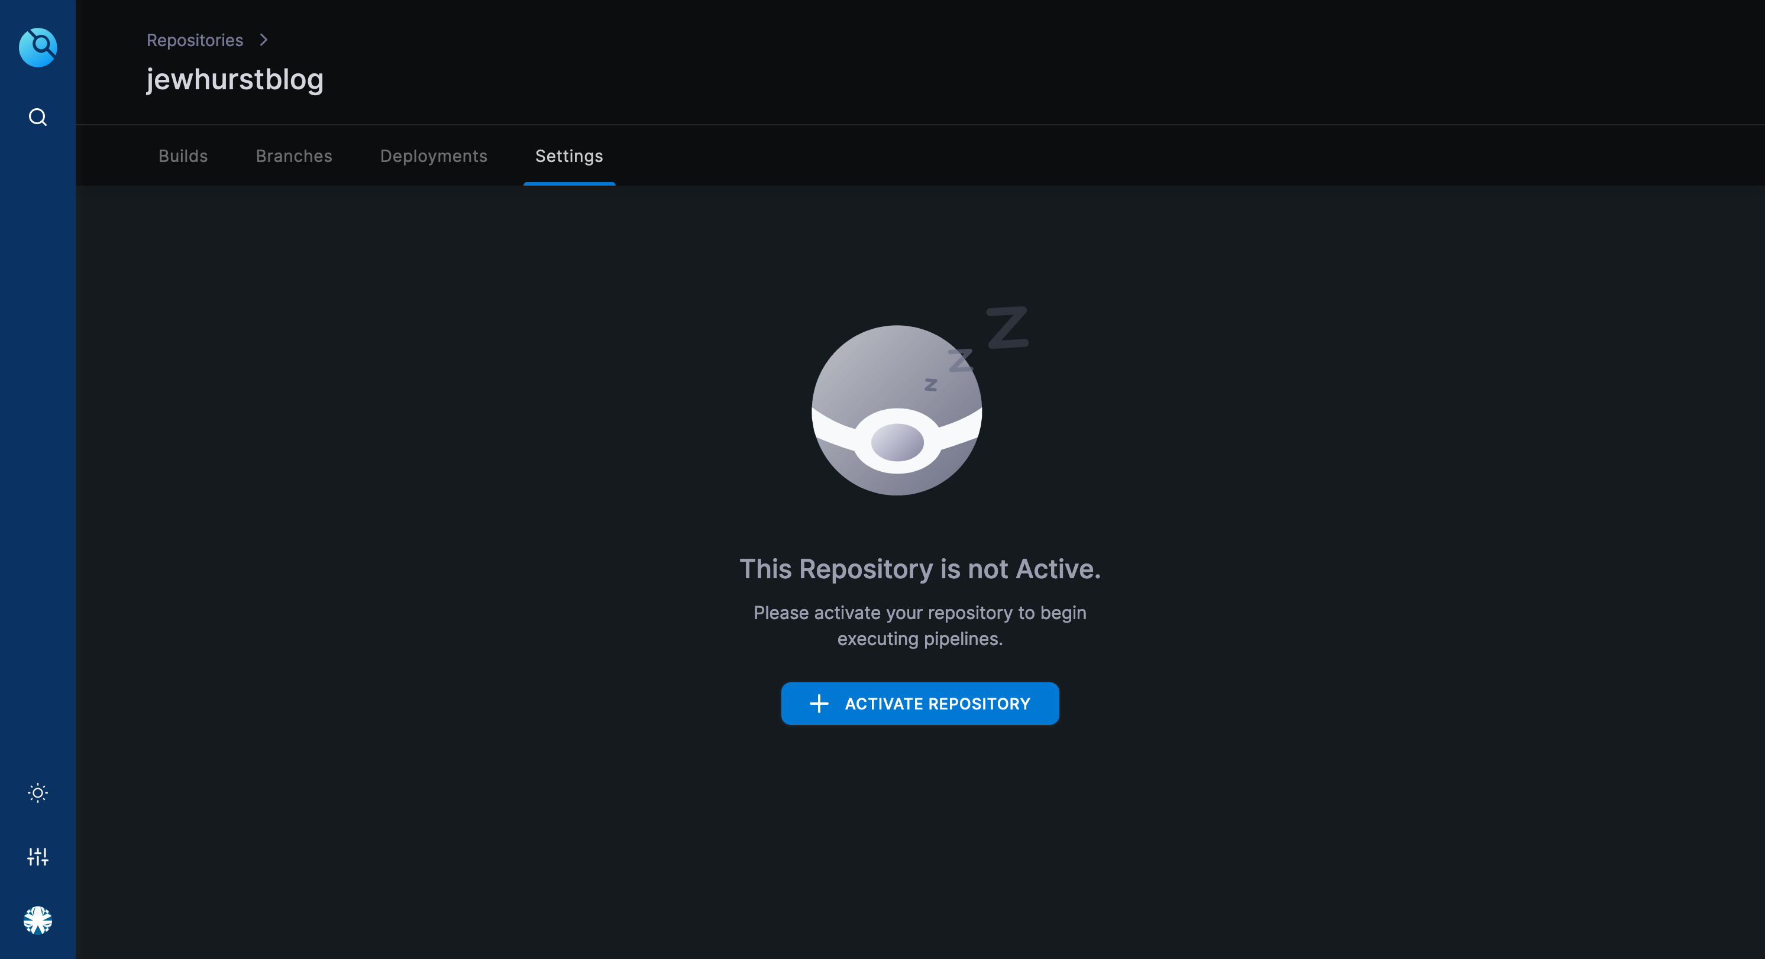The height and width of the screenshot is (959, 1765).
Task: Click the Activate Repository button
Action: pos(920,704)
